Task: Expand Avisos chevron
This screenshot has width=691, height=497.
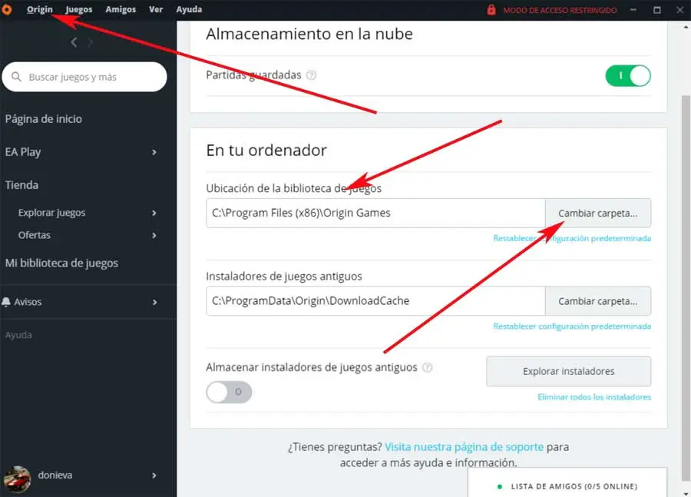Action: coord(154,302)
